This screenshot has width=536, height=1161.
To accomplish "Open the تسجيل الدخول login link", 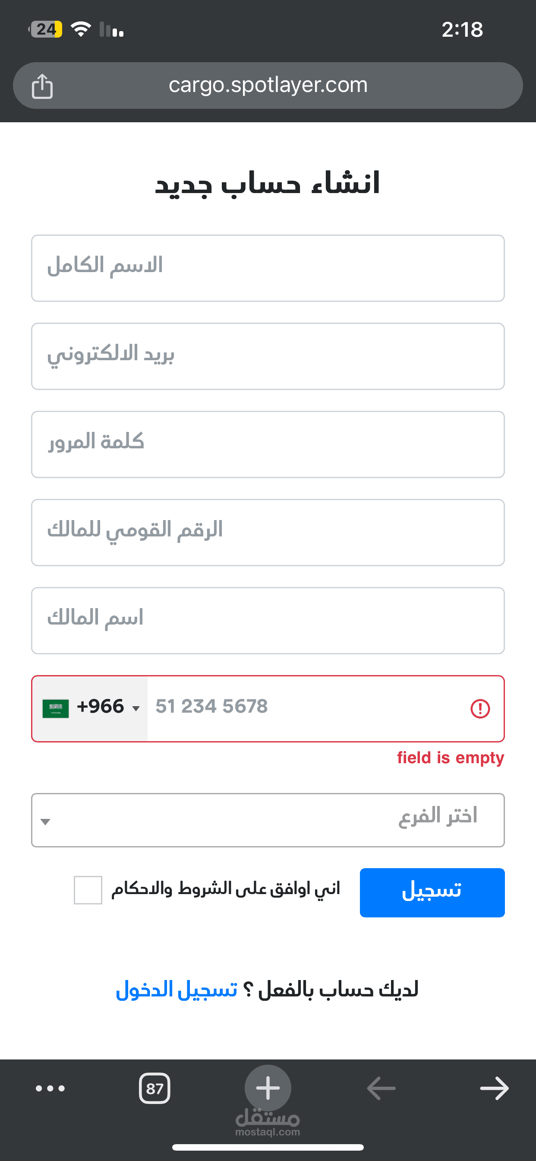I will point(177,990).
